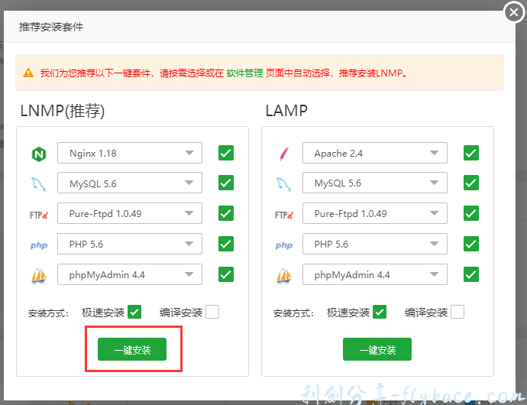Click the 软件管理 link in the notice
The image size is (527, 405).
(x=244, y=73)
